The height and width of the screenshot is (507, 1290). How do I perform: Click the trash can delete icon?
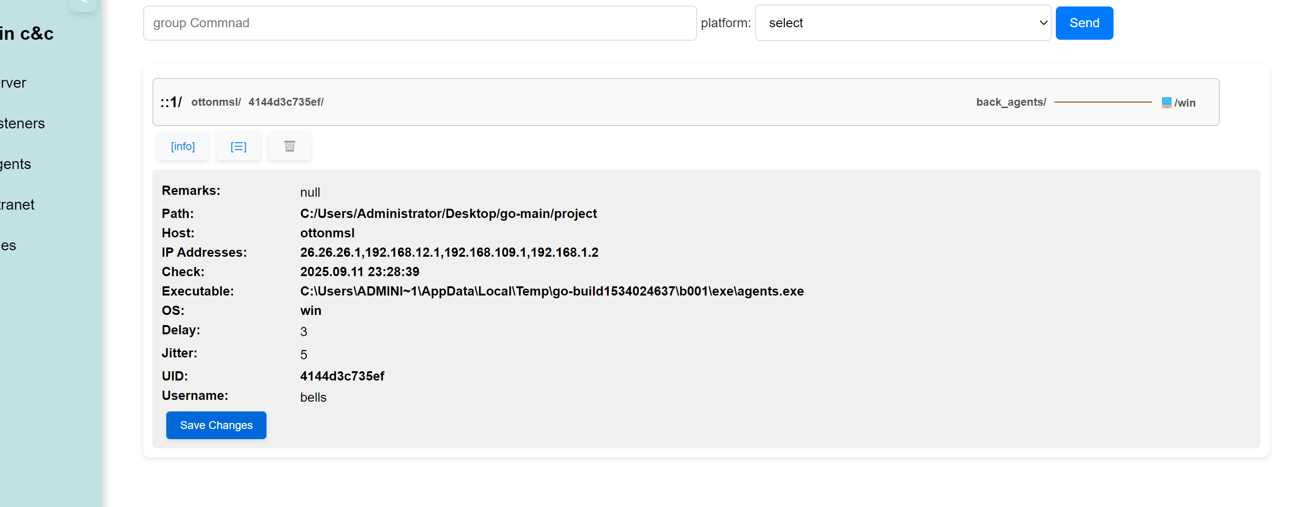pos(290,146)
